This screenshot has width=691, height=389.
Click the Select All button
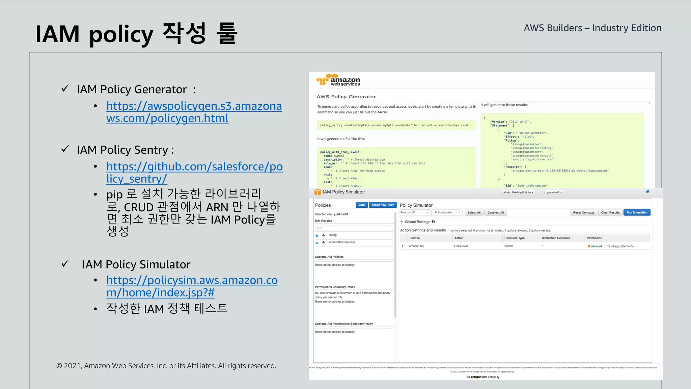(x=474, y=212)
